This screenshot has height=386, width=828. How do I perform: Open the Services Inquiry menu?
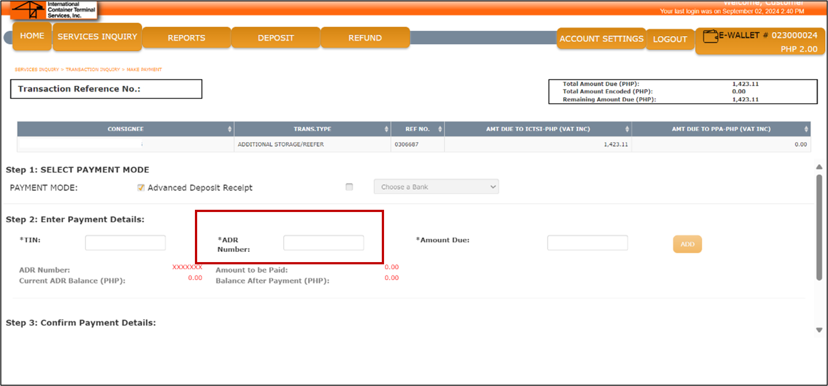tap(97, 37)
